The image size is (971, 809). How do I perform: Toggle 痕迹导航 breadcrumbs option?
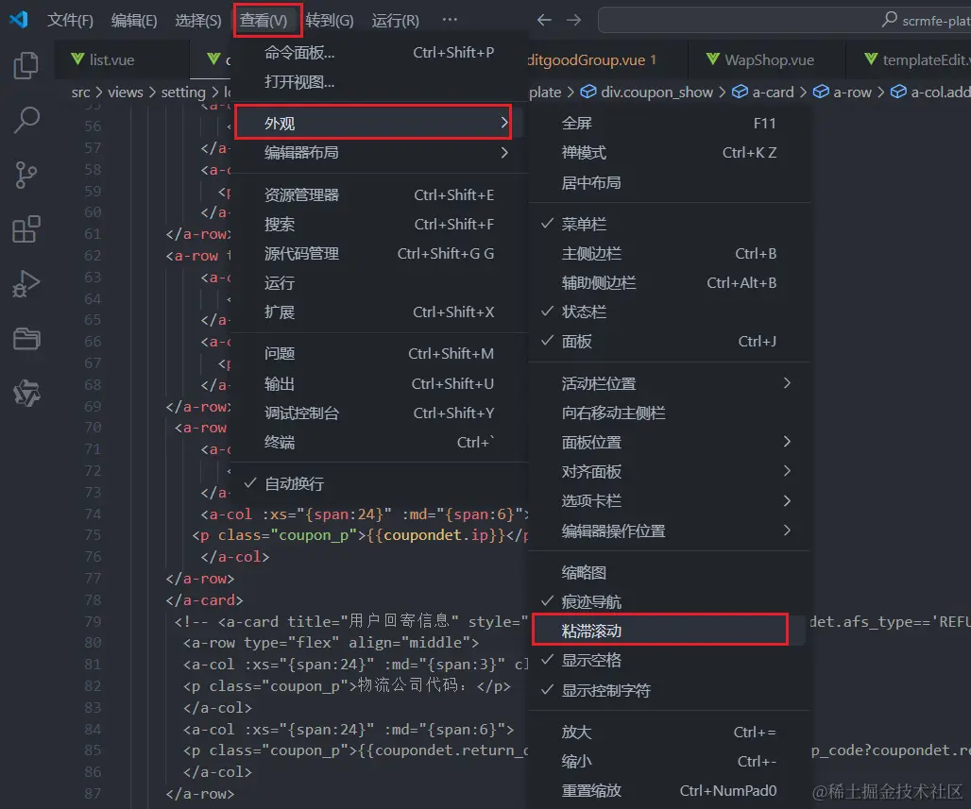pos(669,601)
